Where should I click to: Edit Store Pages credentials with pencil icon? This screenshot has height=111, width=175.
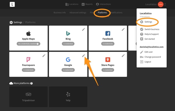pos(123,56)
